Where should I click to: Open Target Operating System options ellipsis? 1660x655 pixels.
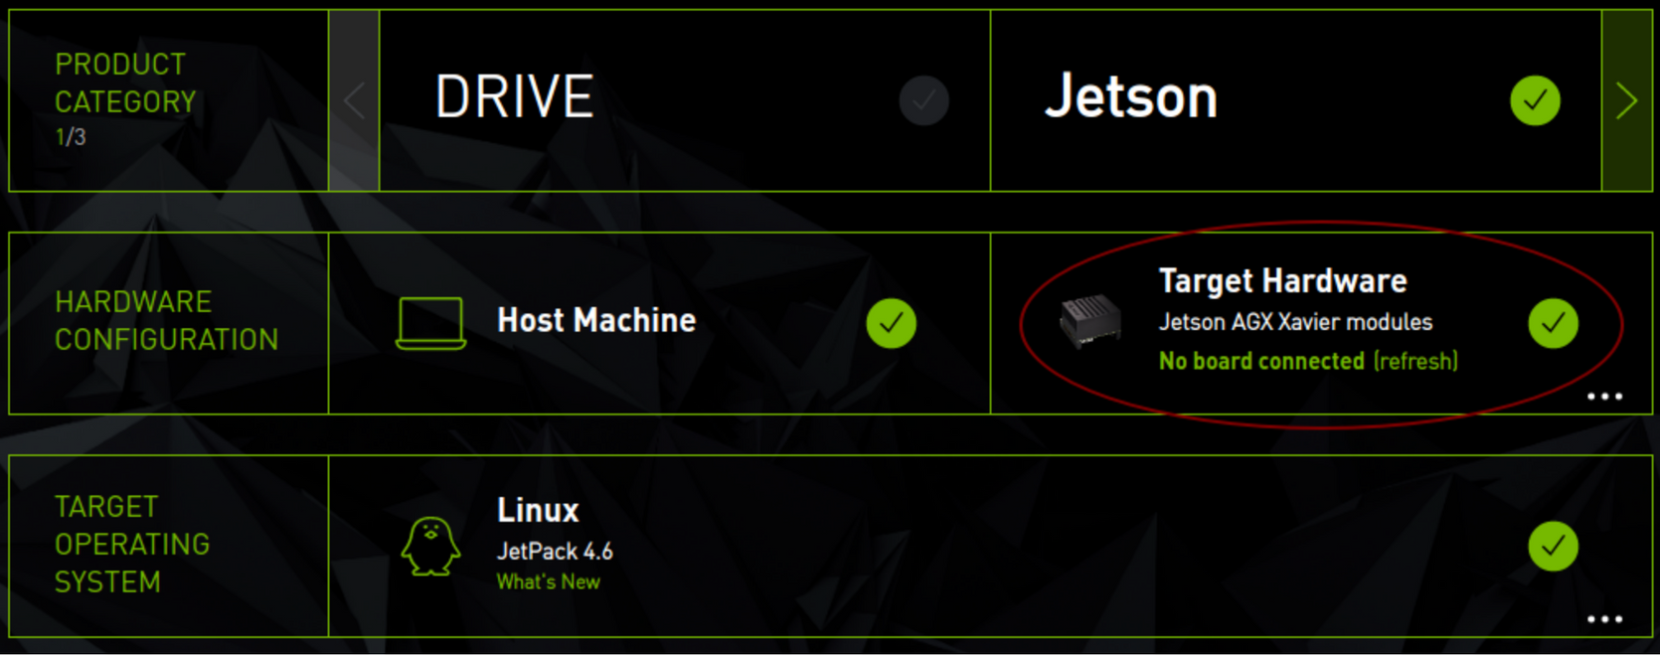[1604, 619]
